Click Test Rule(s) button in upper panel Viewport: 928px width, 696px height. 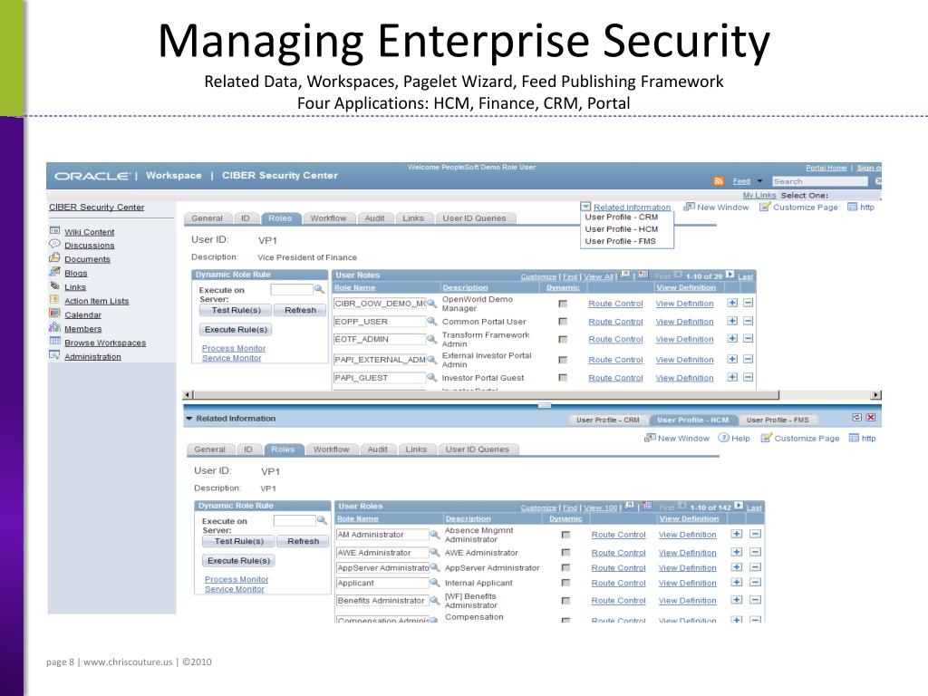[237, 310]
